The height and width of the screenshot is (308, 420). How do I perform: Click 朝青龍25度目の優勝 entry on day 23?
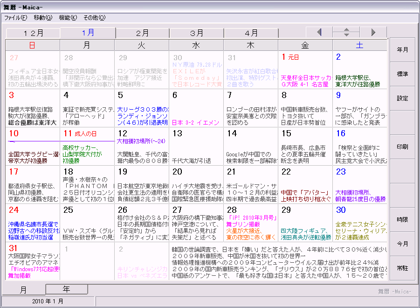click(360, 199)
